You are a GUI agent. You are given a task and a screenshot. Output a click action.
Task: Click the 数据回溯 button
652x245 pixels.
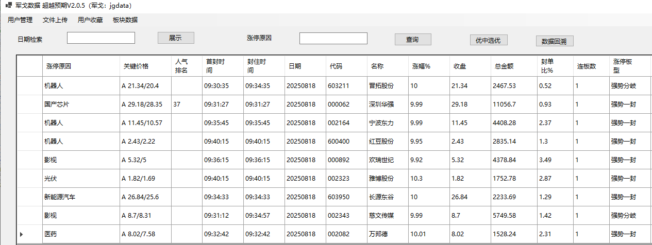click(x=555, y=41)
